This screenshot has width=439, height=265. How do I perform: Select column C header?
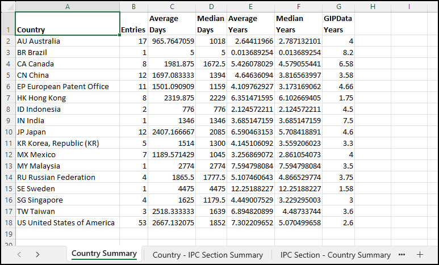pos(172,6)
